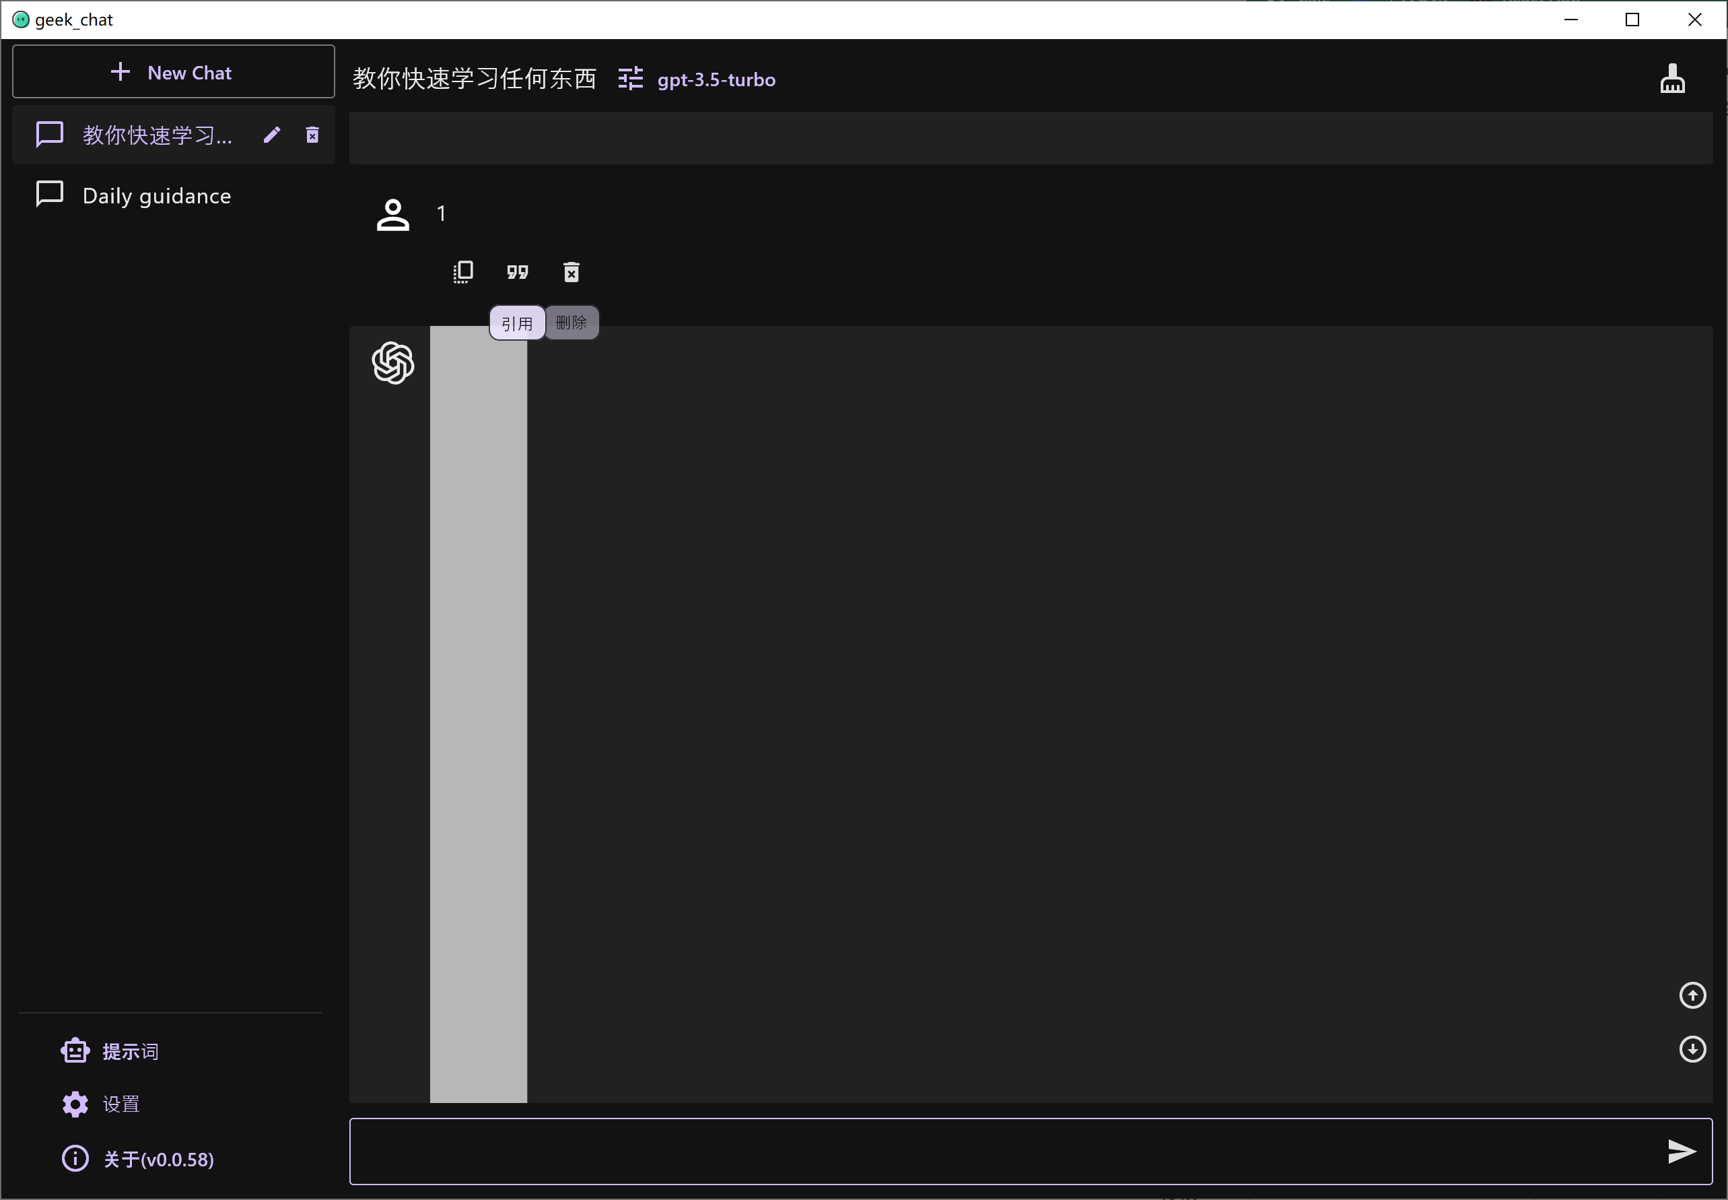Clear the conversation with the broom icon
The height and width of the screenshot is (1200, 1728).
[1671, 77]
